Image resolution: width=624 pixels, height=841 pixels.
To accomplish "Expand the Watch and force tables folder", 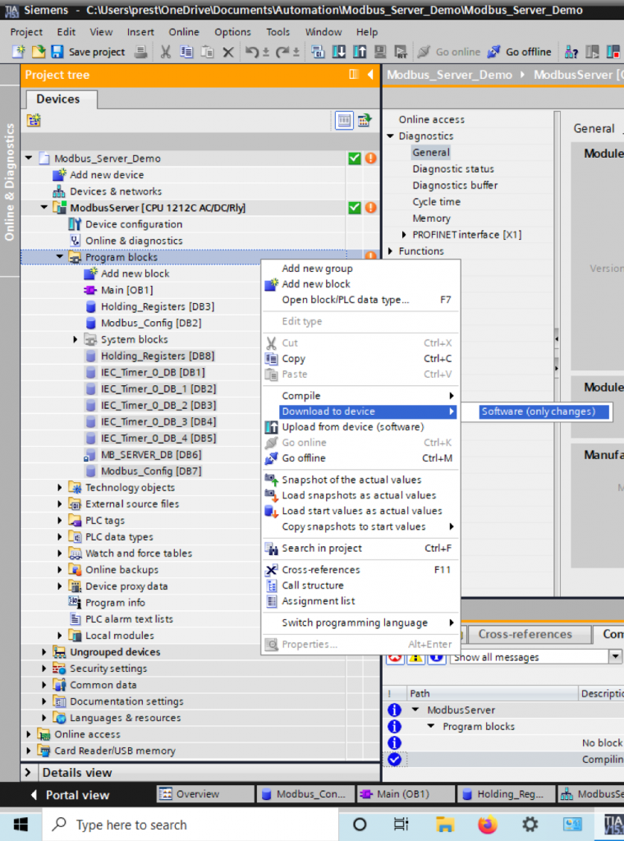I will [x=60, y=553].
